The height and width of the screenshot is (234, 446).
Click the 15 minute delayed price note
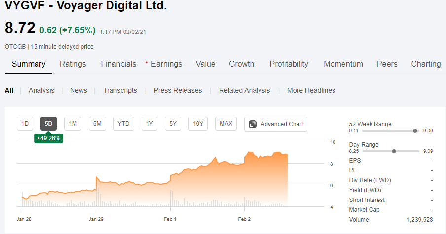62,47
